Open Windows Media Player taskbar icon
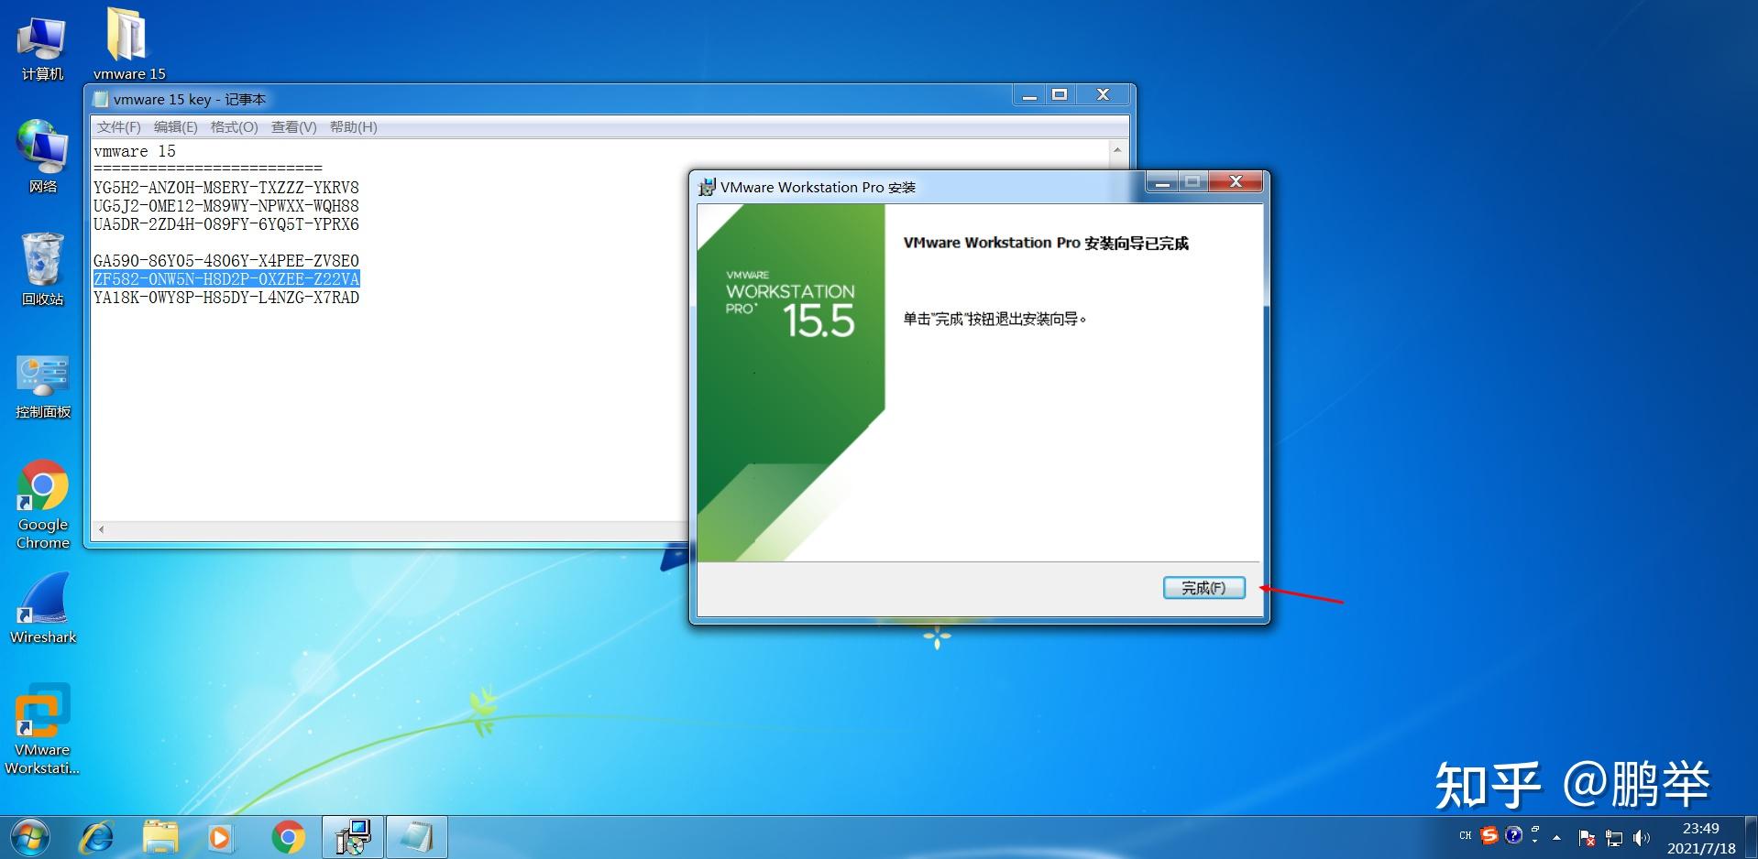 click(220, 837)
